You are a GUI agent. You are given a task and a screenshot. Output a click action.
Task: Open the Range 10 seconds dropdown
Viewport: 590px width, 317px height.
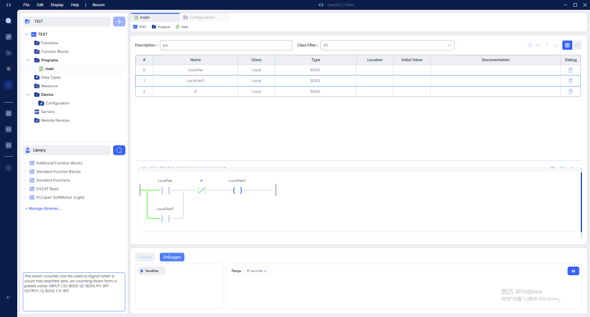257,271
